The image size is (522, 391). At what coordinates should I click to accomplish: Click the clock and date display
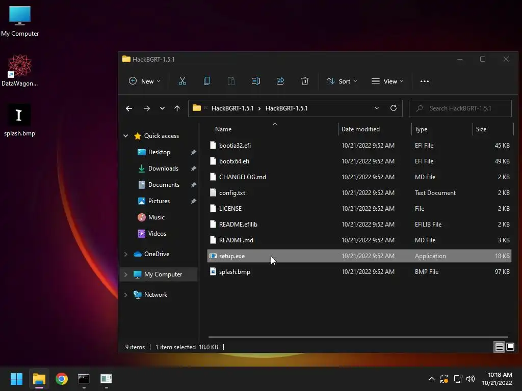497,379
